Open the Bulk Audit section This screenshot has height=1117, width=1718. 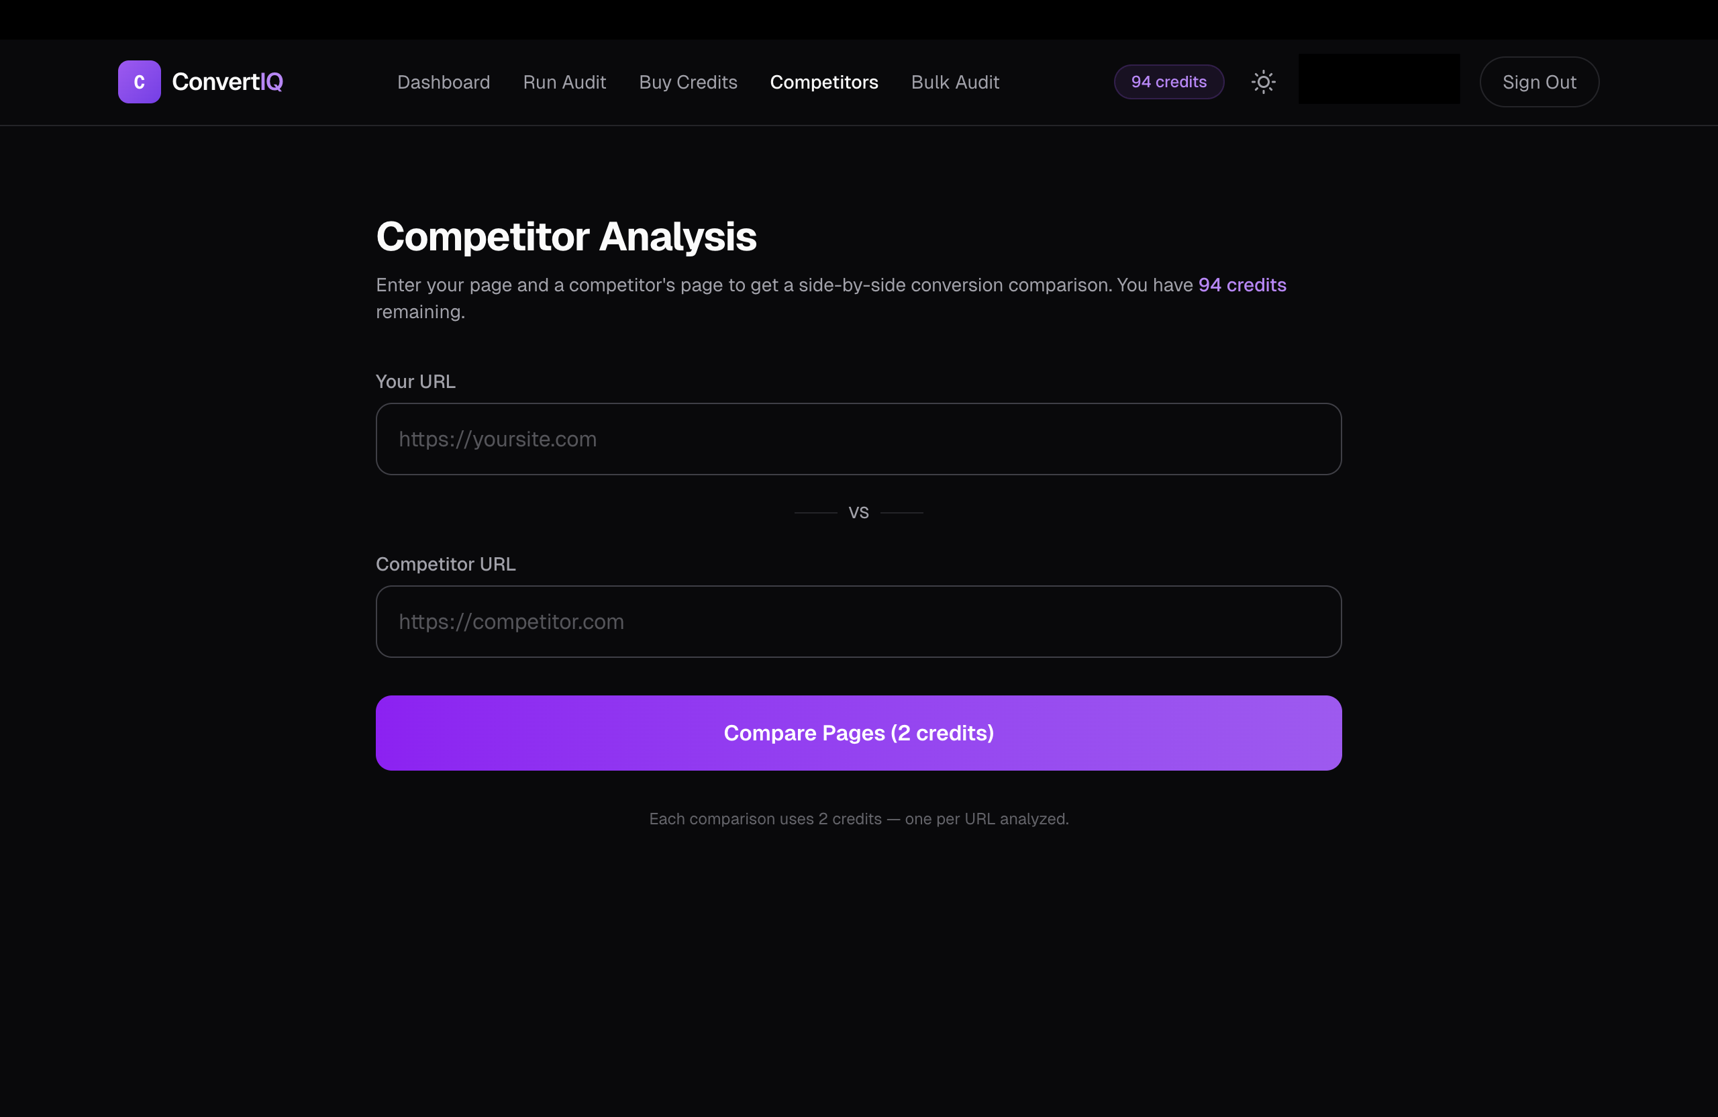click(954, 83)
